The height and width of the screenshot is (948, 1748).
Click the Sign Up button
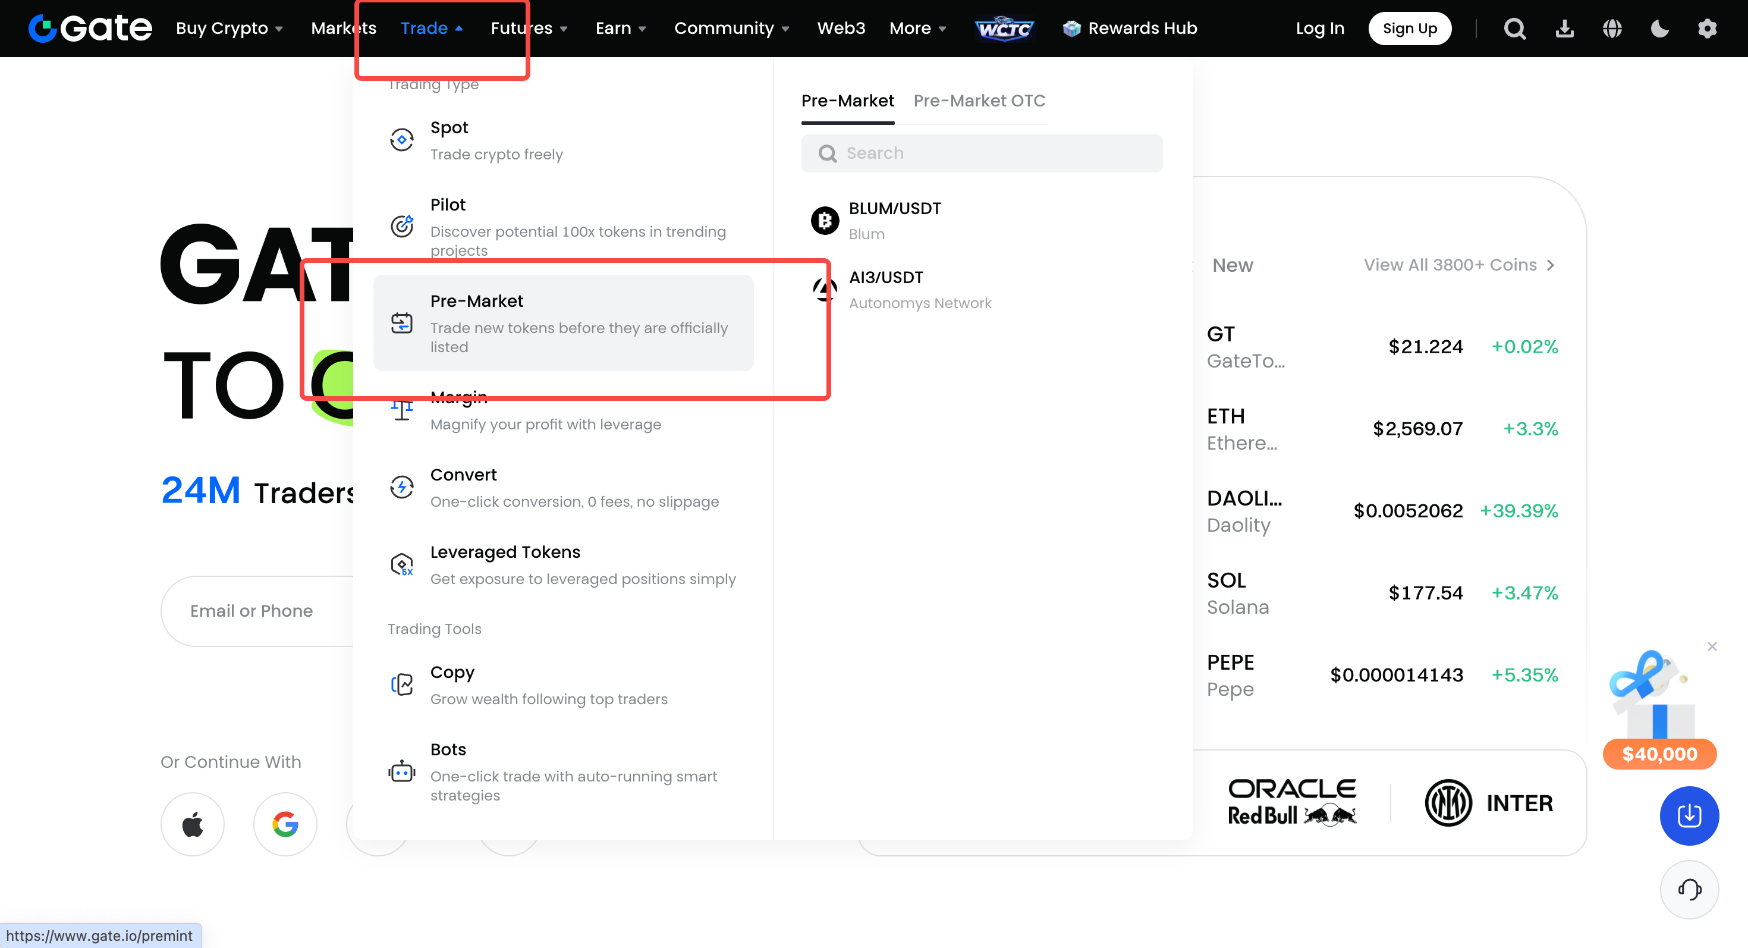tap(1409, 29)
